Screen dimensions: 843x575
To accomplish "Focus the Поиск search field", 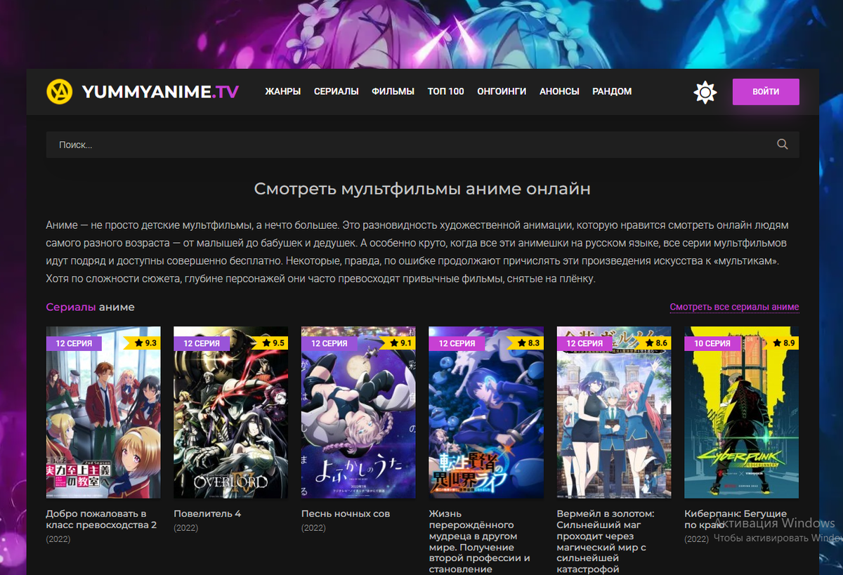I will point(422,145).
